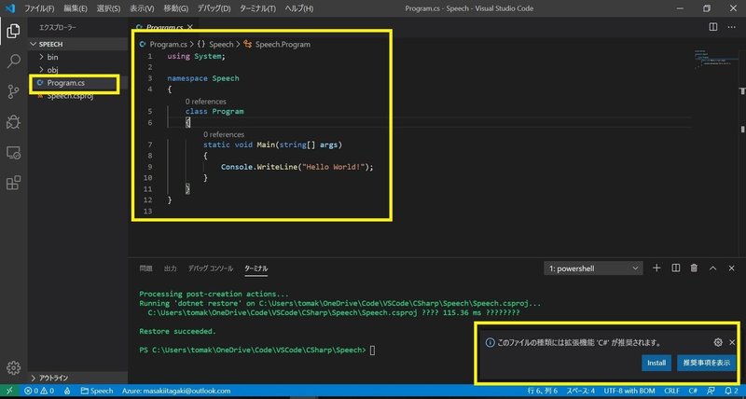Image resolution: width=746 pixels, height=399 pixels.
Task: Add a new terminal with plus icon
Action: [656, 268]
